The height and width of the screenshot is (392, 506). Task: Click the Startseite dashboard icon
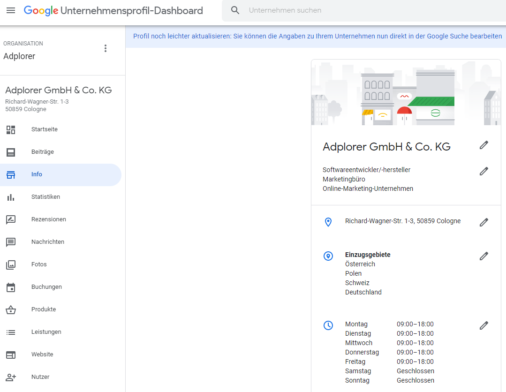pos(11,130)
